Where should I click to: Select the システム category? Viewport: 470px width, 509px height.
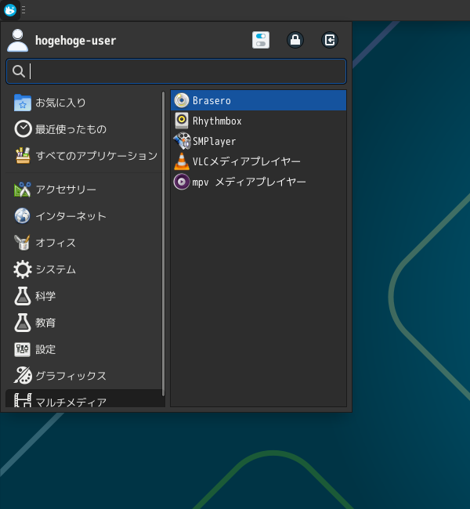point(56,269)
